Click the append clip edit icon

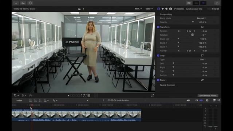pos(40,100)
